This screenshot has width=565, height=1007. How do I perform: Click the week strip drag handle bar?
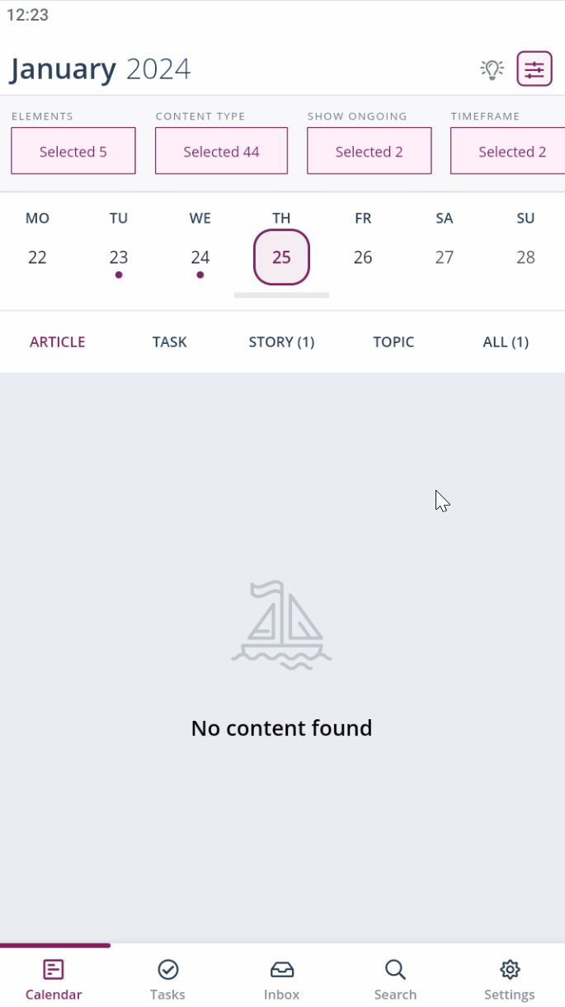click(281, 294)
